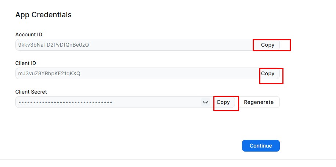Regenerate the Client Secret
Screen dimensions: 336x167
(x=259, y=102)
